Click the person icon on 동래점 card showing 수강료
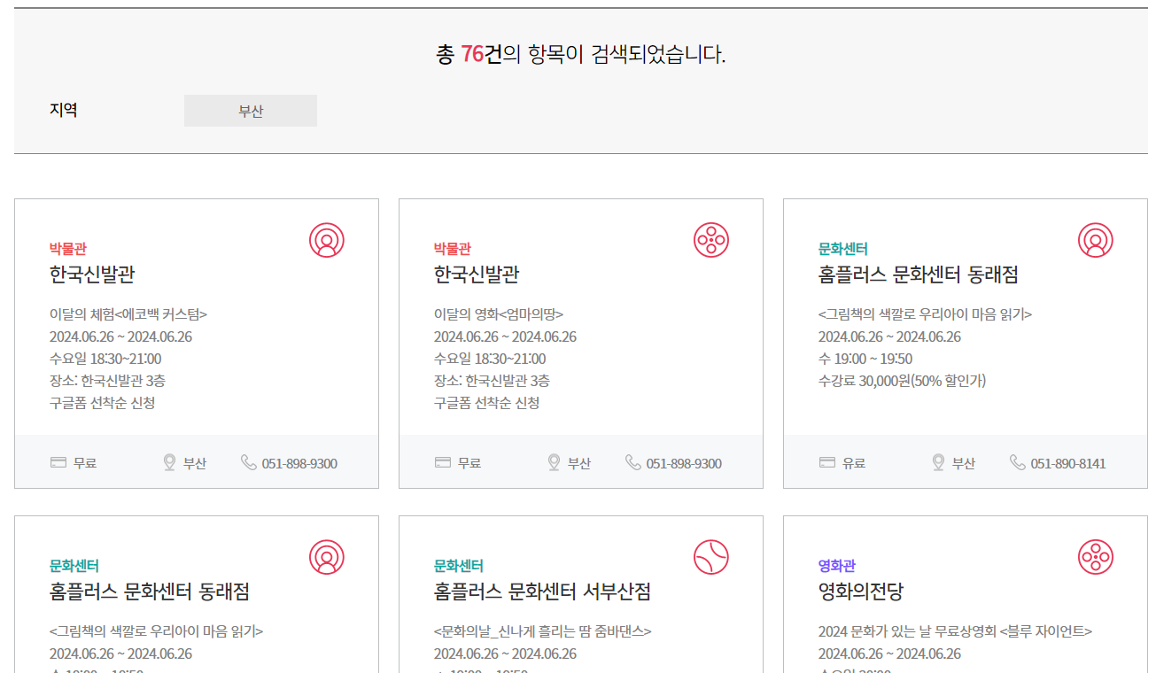 (x=1096, y=240)
